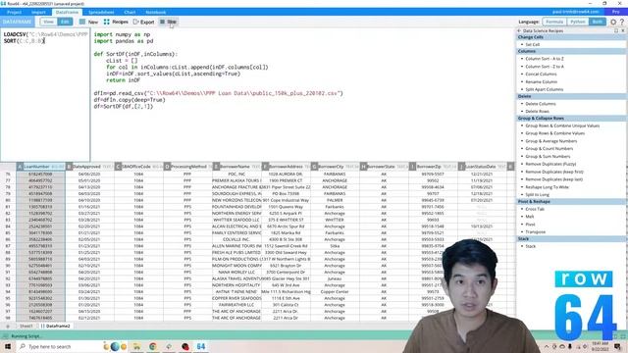Click the Pro account badge

point(615,12)
